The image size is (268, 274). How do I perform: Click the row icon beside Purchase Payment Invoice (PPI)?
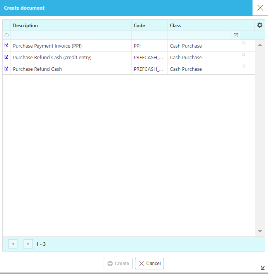point(6,46)
